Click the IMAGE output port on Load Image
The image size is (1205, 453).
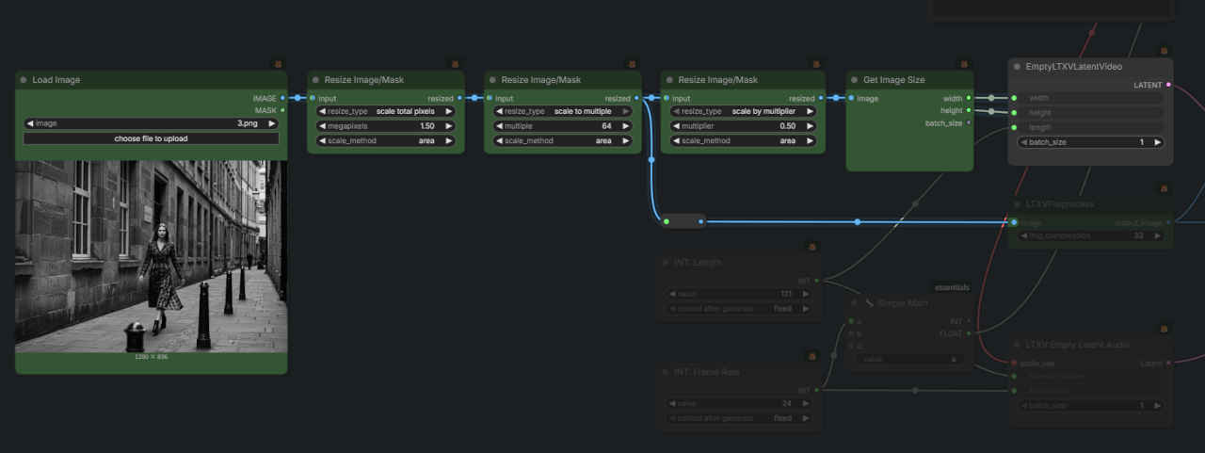pyautogui.click(x=283, y=98)
